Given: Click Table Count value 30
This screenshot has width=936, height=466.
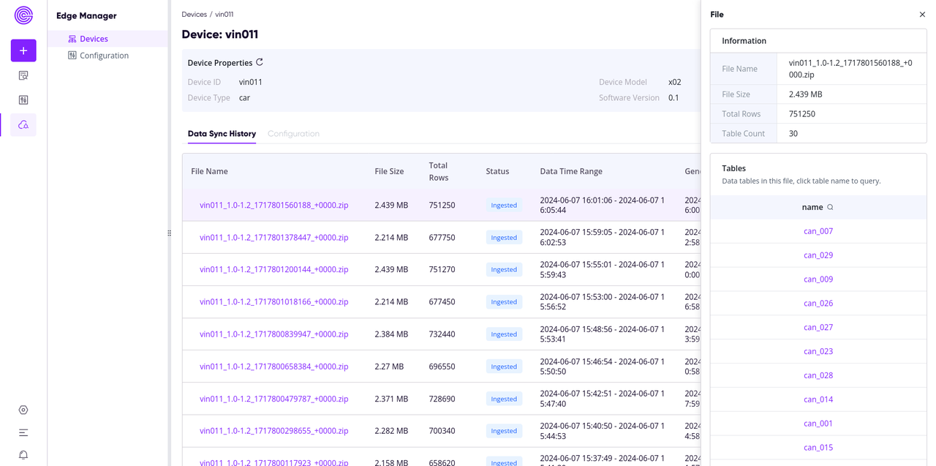Looking at the screenshot, I should [793, 134].
